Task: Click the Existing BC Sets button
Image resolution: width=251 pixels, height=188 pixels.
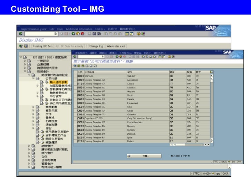Action: pyautogui.click(x=42, y=46)
